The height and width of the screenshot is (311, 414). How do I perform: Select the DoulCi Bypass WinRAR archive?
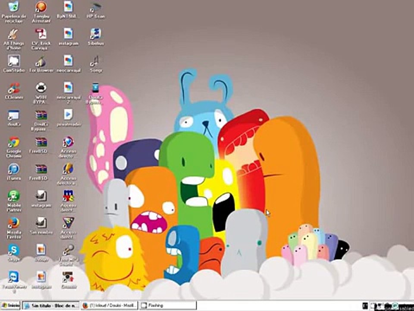point(41,121)
